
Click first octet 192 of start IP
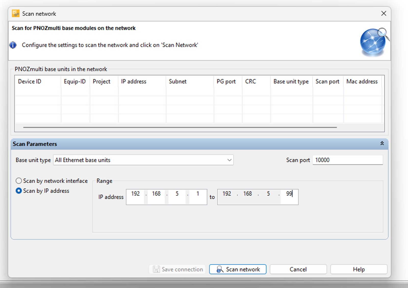[135, 194]
